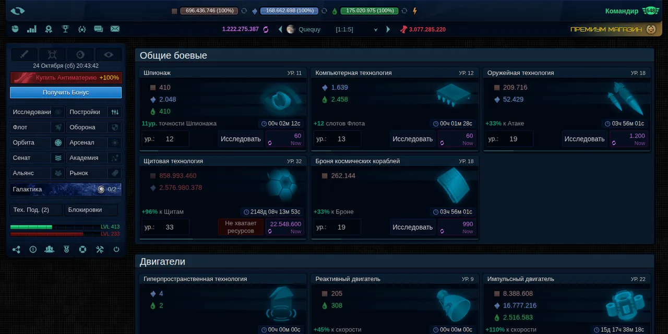Open the Тех. Под. (2) tab

[x=36, y=210]
